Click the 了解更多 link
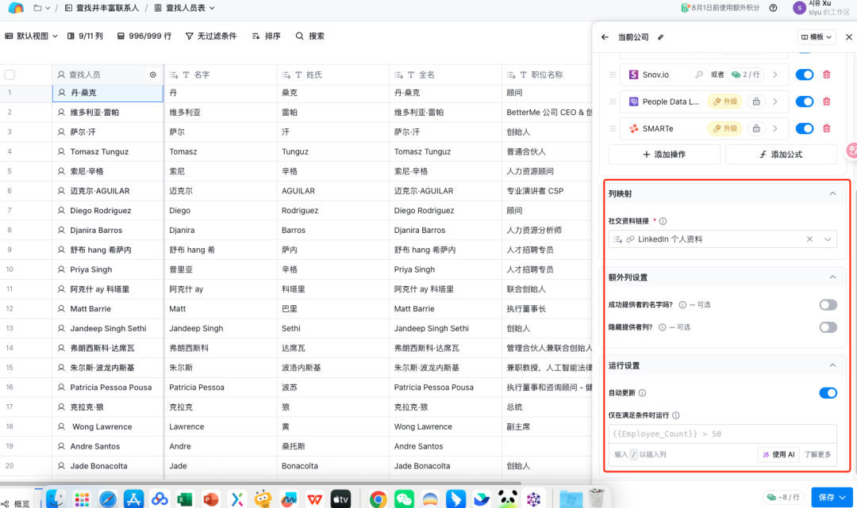 [817, 453]
